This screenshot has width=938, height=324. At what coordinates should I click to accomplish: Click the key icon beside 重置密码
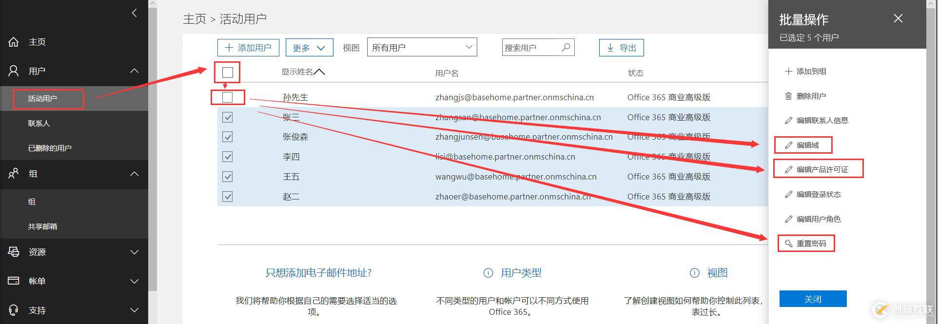788,243
